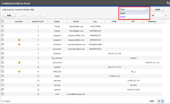
Task: Choose Import from Task menu
Action: [x=134, y=13]
